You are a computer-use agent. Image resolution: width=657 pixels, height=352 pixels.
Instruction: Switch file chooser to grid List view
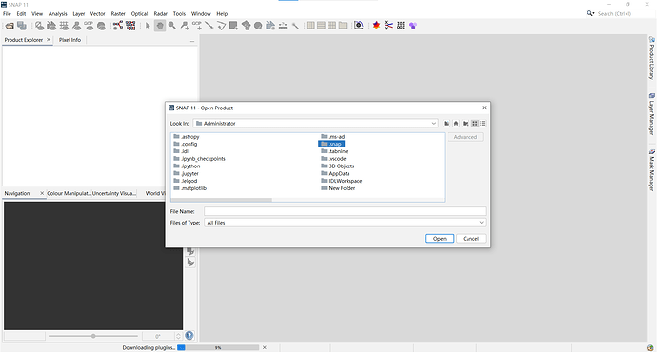click(475, 123)
